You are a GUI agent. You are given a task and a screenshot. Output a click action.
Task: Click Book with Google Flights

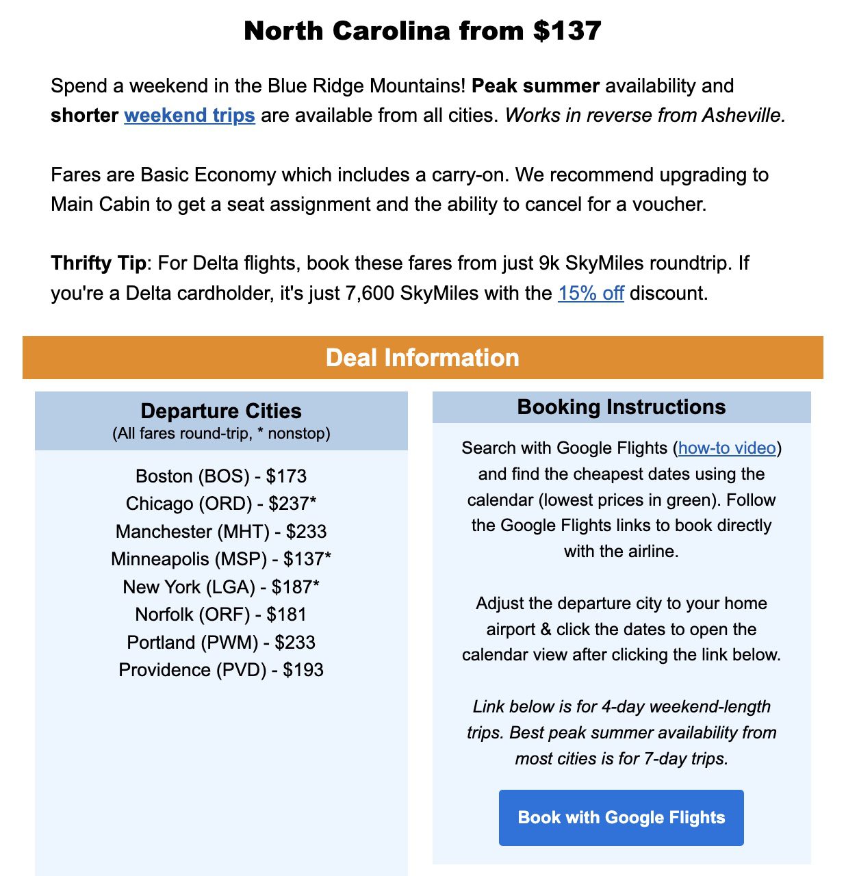pos(621,817)
